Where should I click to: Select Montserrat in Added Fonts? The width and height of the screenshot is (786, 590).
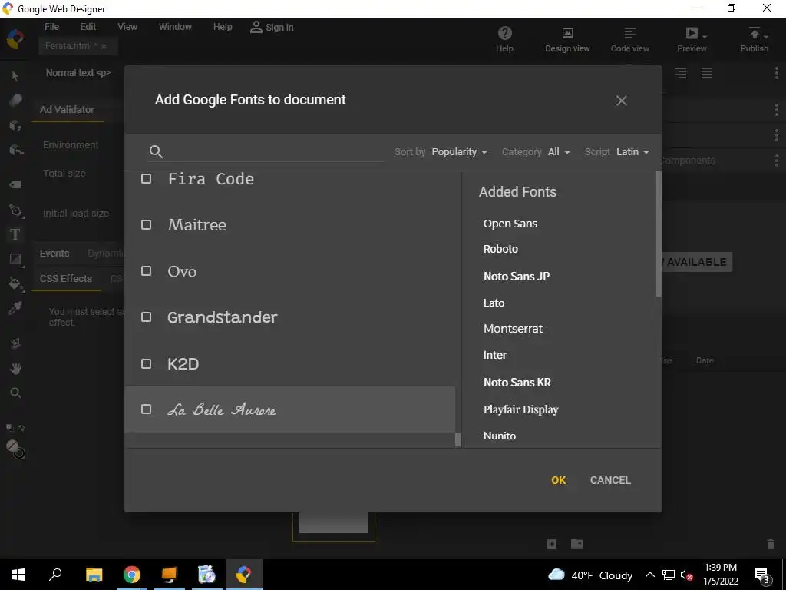pos(513,329)
